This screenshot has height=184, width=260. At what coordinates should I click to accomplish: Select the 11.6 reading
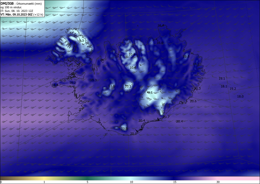[112, 86]
